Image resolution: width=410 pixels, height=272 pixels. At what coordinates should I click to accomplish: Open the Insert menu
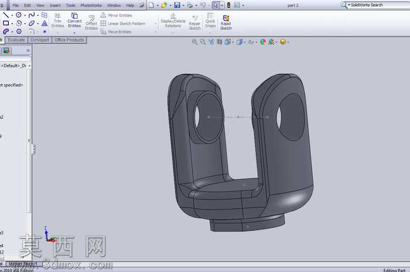click(55, 5)
